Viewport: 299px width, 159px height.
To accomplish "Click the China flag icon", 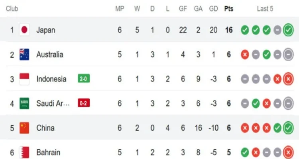I will (24, 128).
